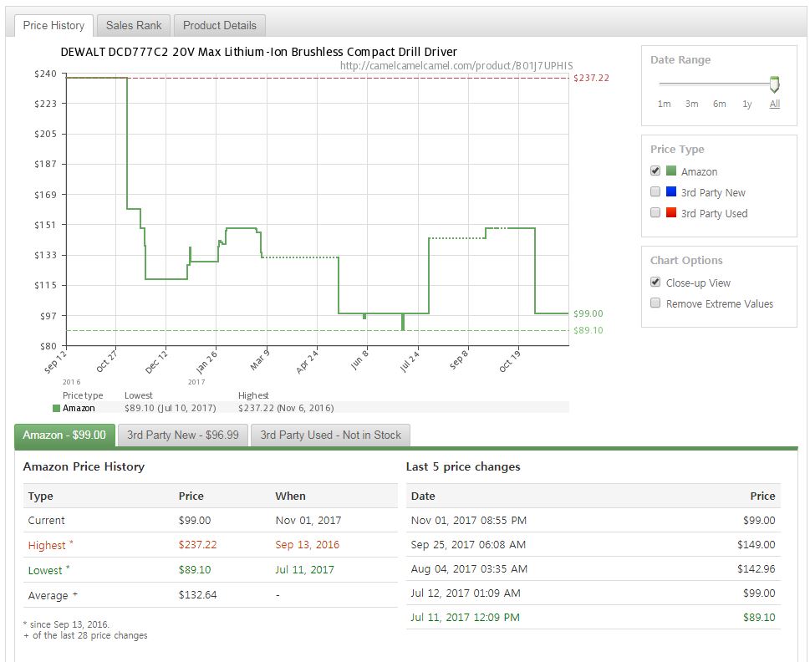
Task: Click the camelcamelcamel.com product URL
Action: coord(456,65)
